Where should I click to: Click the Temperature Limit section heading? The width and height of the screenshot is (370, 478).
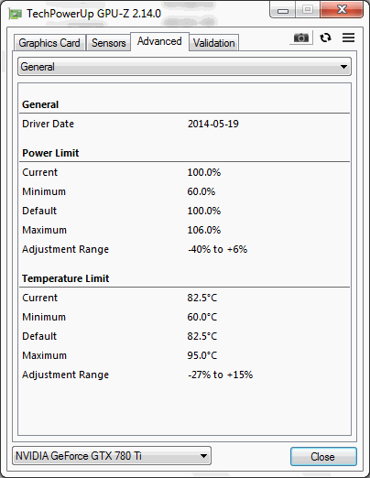point(66,278)
